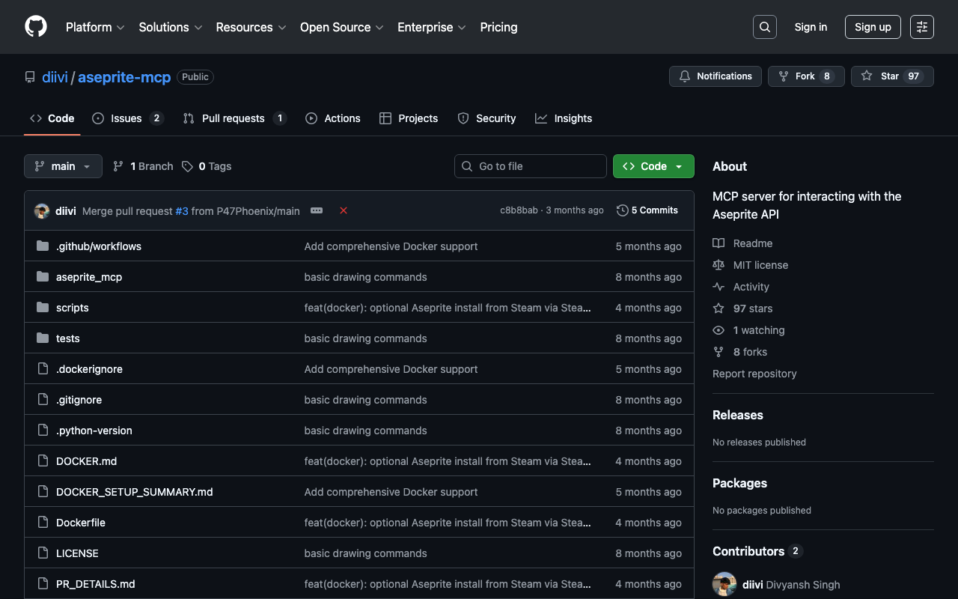958x599 pixels.
Task: Expand the green Code dropdown
Action: (653, 166)
